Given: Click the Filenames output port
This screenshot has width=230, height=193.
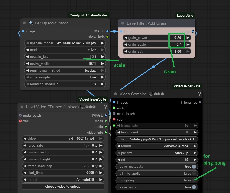Looking at the screenshot, I should pyautogui.click(x=200, y=102).
